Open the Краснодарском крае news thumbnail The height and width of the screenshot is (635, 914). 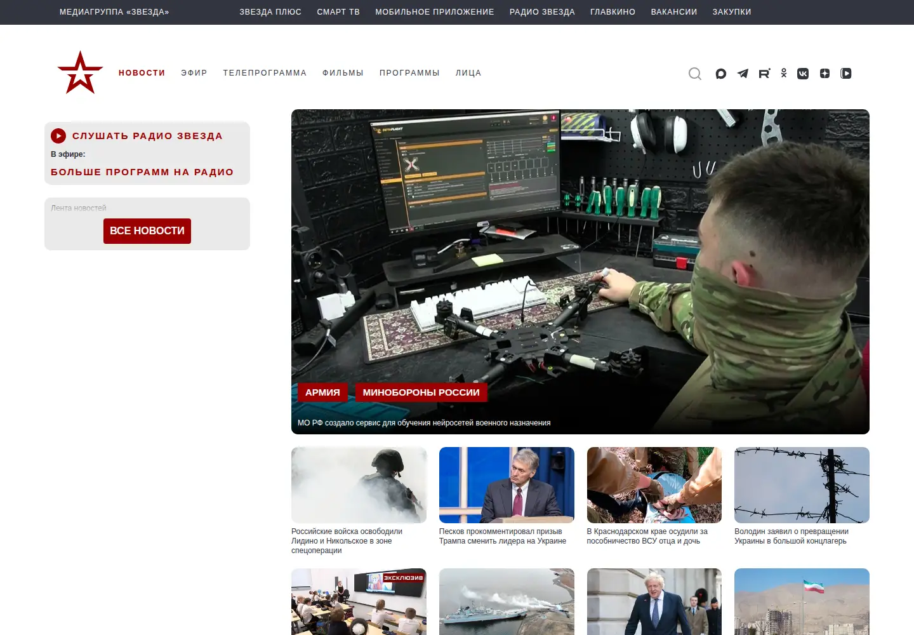654,485
